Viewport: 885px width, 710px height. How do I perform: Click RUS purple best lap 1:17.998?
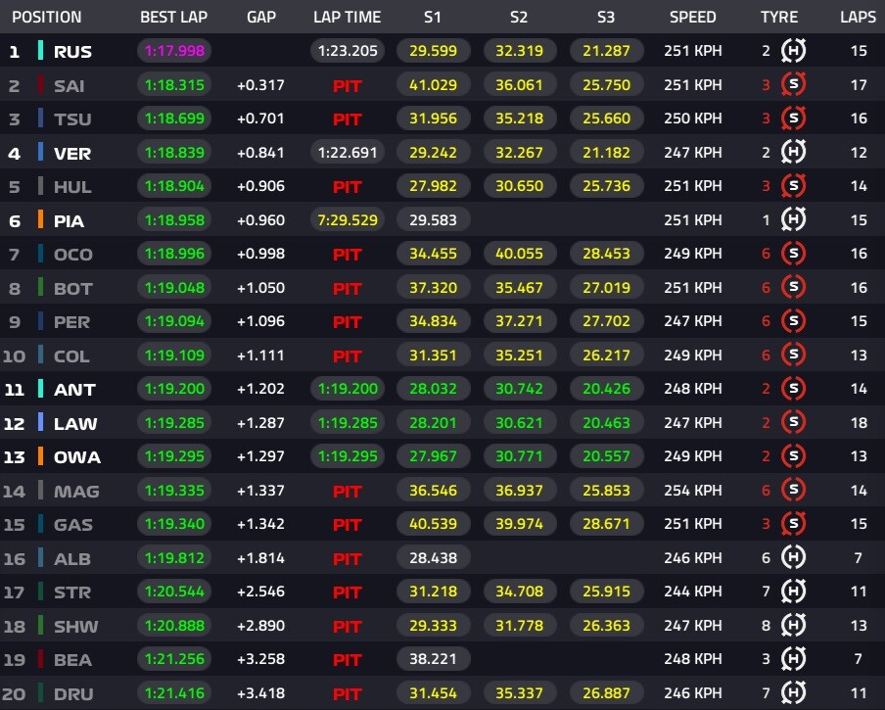174,51
